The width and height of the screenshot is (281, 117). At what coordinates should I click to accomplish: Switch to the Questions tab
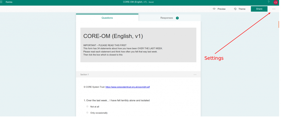pos(107,18)
